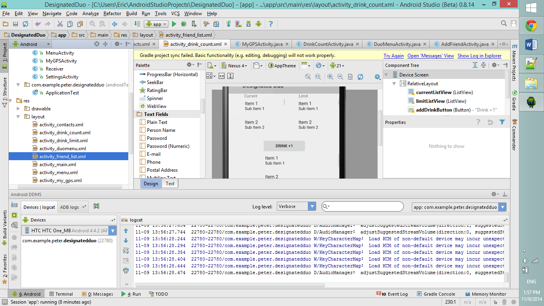The height and width of the screenshot is (306, 544).
Task: Click the Make Project icon
Action: tap(137, 24)
